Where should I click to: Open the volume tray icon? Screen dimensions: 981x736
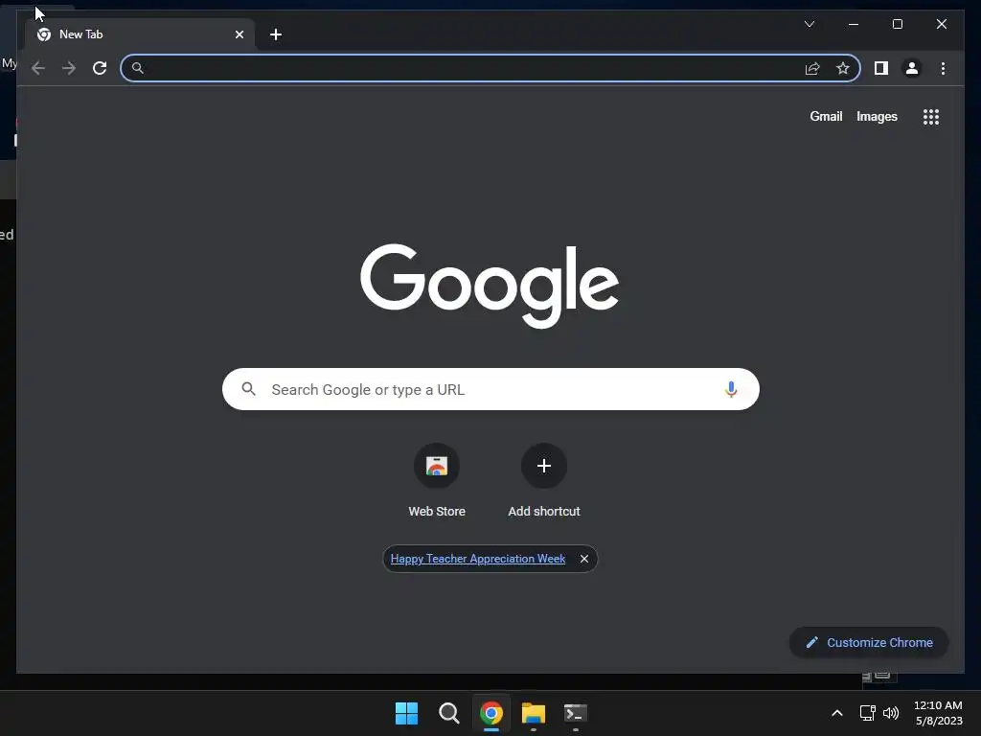(891, 713)
